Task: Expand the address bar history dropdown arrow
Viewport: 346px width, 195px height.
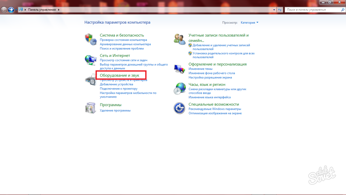Action: pos(274,10)
